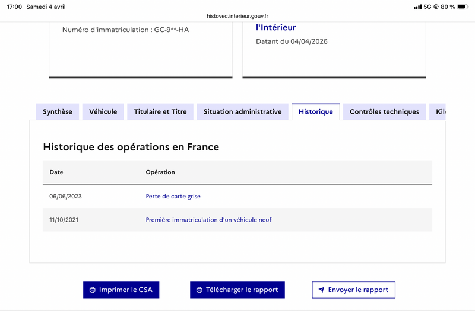
Task: Click the Opération column header
Action: pyautogui.click(x=160, y=172)
